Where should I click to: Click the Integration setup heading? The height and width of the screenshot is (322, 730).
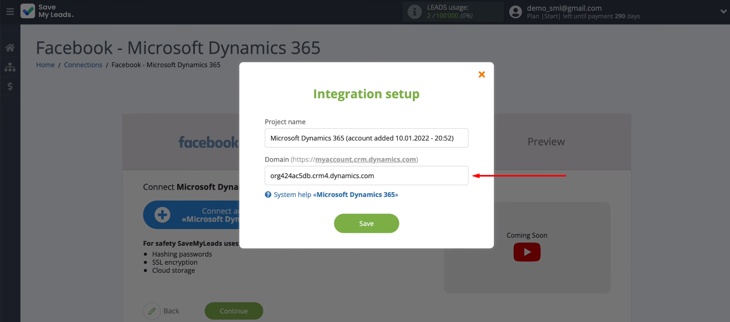point(367,94)
